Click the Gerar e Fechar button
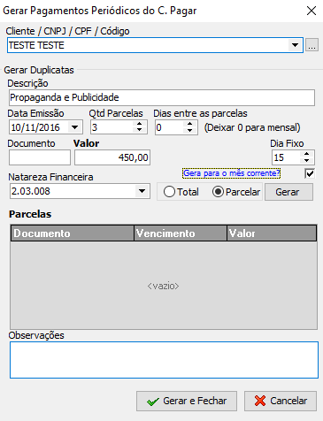This screenshot has width=323, height=421. point(187,401)
